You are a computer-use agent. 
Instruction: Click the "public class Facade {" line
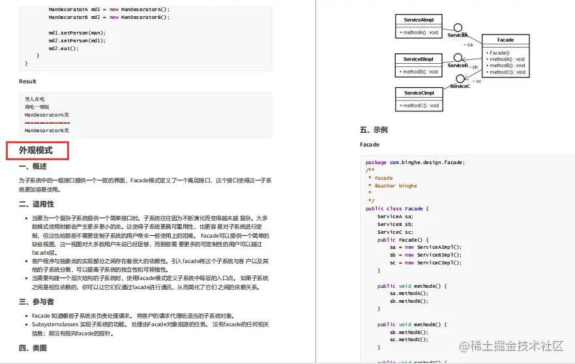pyautogui.click(x=397, y=208)
